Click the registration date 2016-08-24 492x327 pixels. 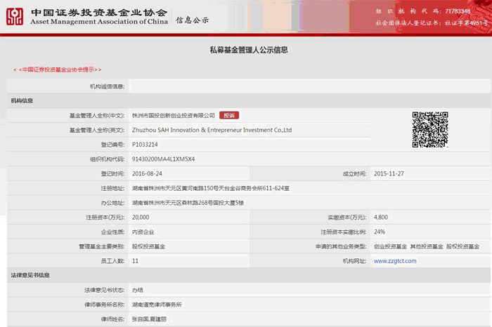click(147, 173)
